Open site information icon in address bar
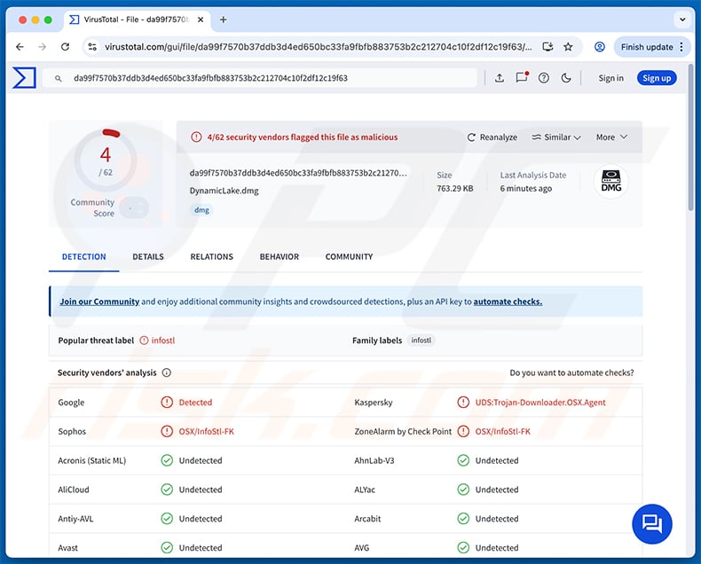701x564 pixels. click(92, 47)
